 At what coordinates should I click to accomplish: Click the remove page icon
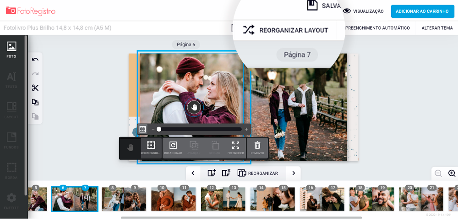(x=226, y=173)
